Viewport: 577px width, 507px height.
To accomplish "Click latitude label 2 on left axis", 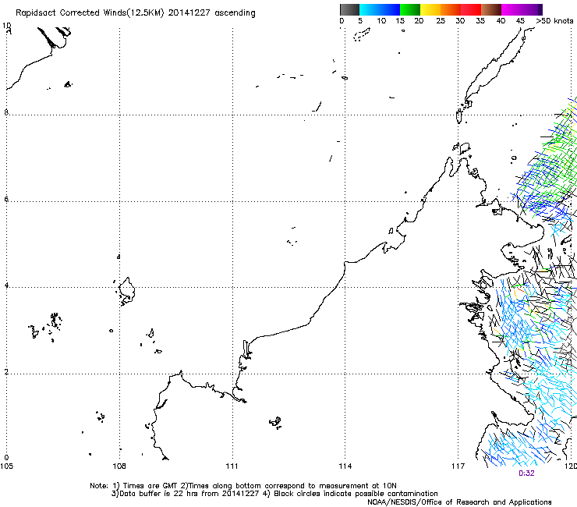I will click(6, 371).
